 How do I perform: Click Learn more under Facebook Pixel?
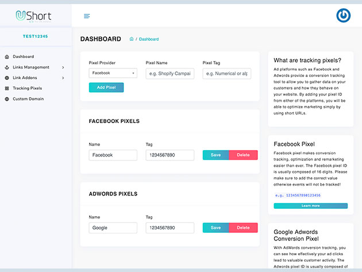pyautogui.click(x=310, y=205)
